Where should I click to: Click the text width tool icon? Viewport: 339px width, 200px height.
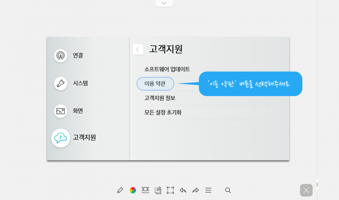pyautogui.click(x=145, y=190)
